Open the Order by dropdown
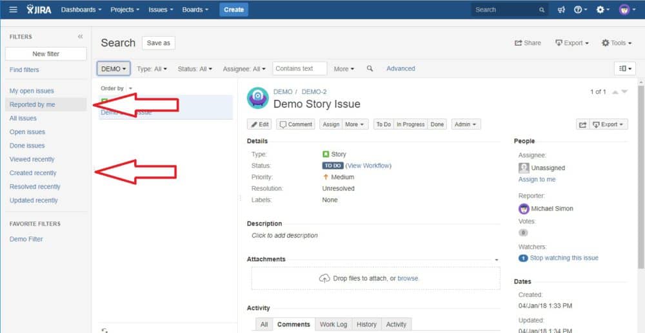645x333 pixels. 130,88
